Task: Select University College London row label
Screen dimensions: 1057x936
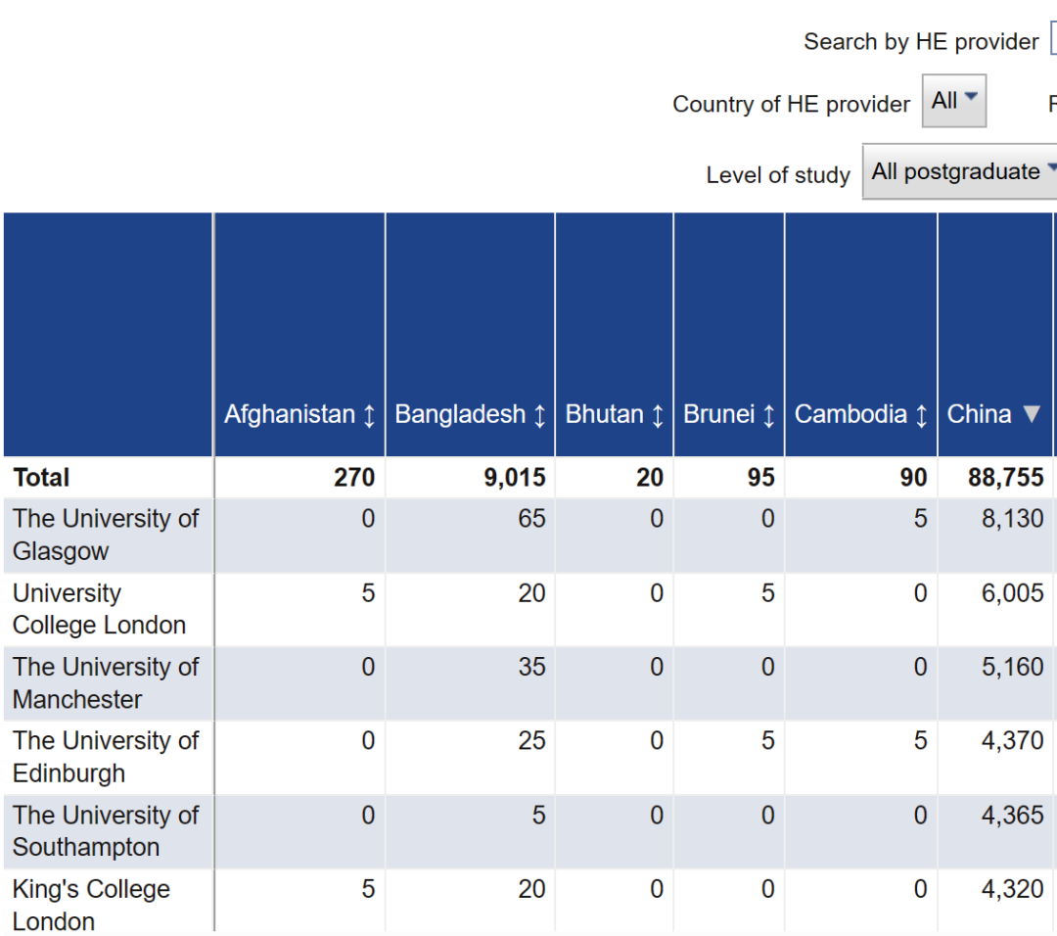Action: [x=99, y=609]
